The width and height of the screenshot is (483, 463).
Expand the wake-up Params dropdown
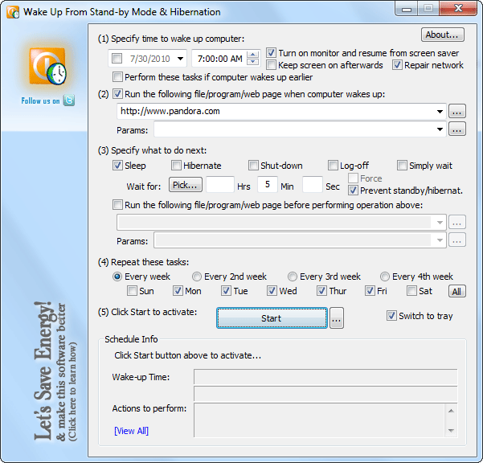tap(440, 129)
